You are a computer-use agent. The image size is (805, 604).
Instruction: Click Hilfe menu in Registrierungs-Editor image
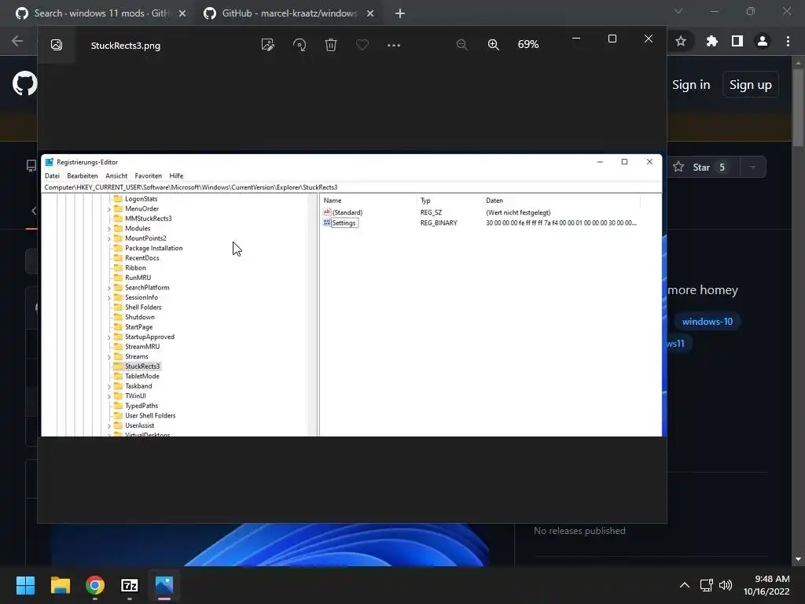(x=176, y=175)
